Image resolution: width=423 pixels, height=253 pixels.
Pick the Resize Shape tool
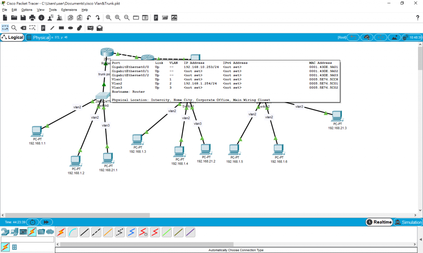point(32,28)
